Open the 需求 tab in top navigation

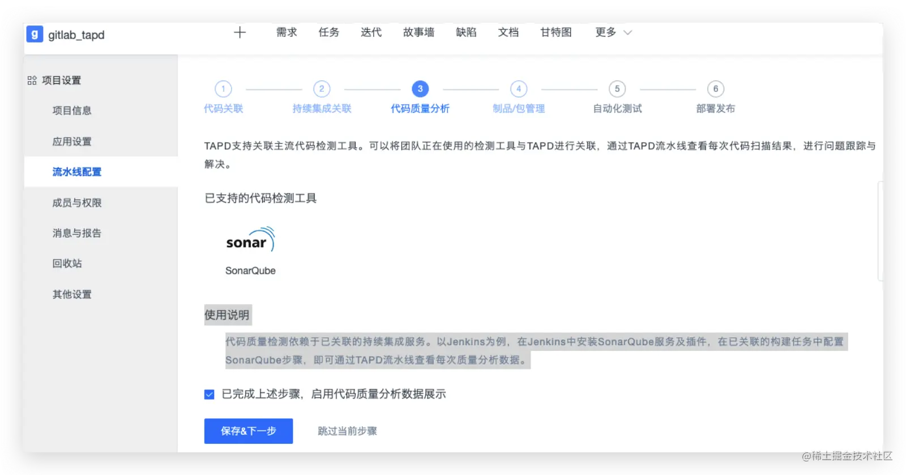coord(287,32)
